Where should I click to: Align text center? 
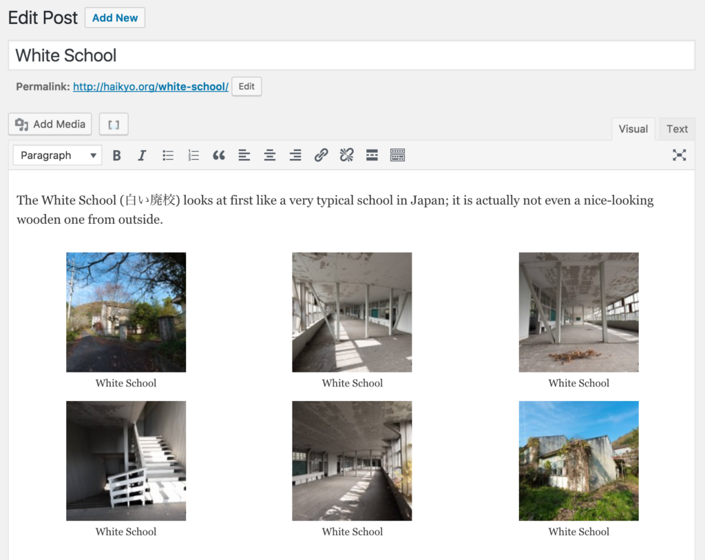click(270, 156)
